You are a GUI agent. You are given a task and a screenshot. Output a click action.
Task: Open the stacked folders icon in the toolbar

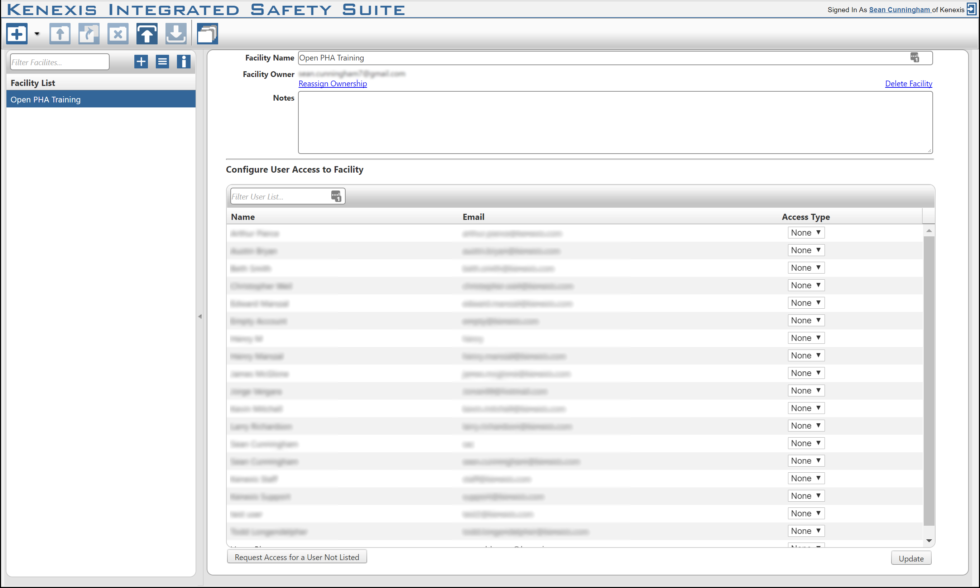point(207,34)
